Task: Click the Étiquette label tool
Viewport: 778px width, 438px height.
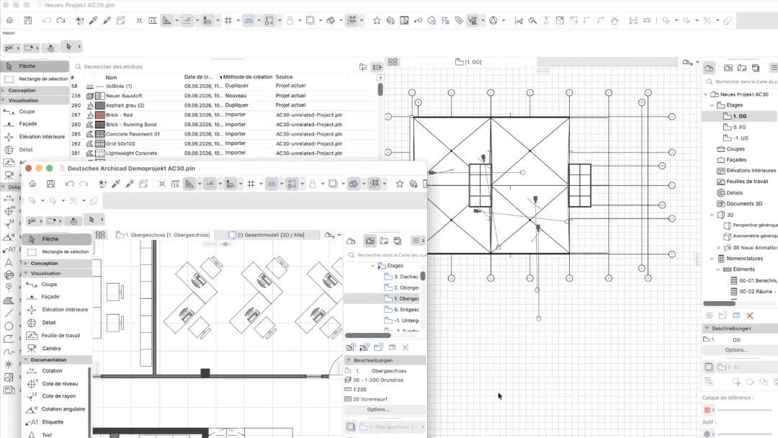Action: coord(53,422)
